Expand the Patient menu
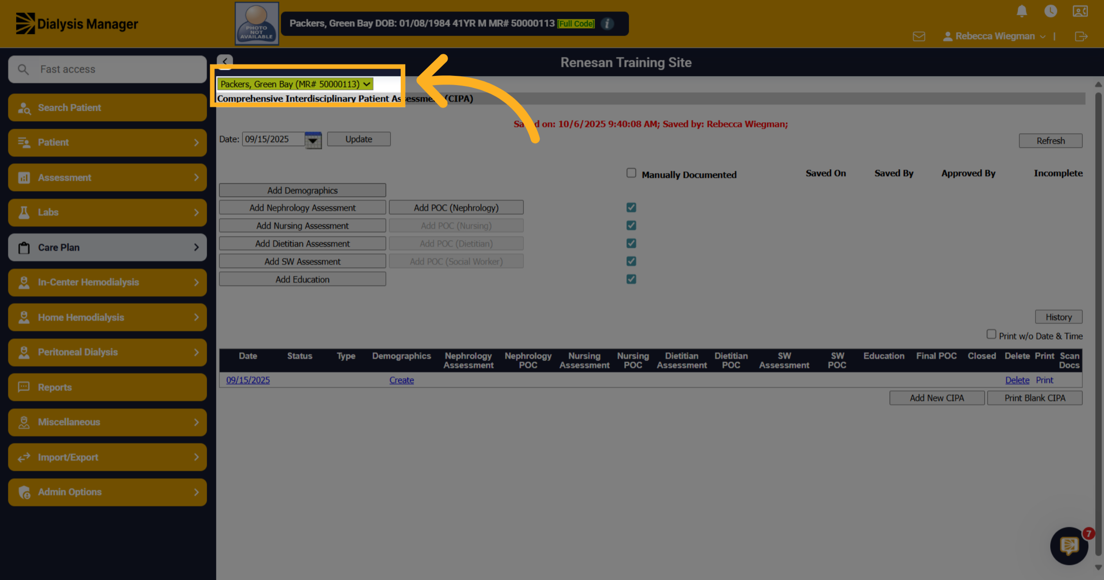 [x=107, y=142]
